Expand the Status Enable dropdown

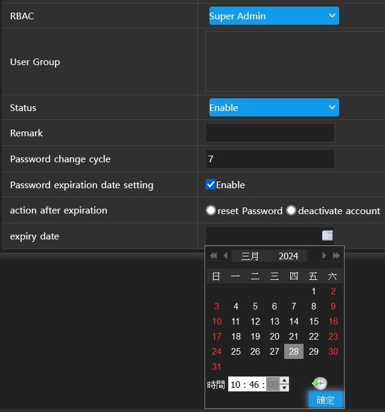[273, 108]
